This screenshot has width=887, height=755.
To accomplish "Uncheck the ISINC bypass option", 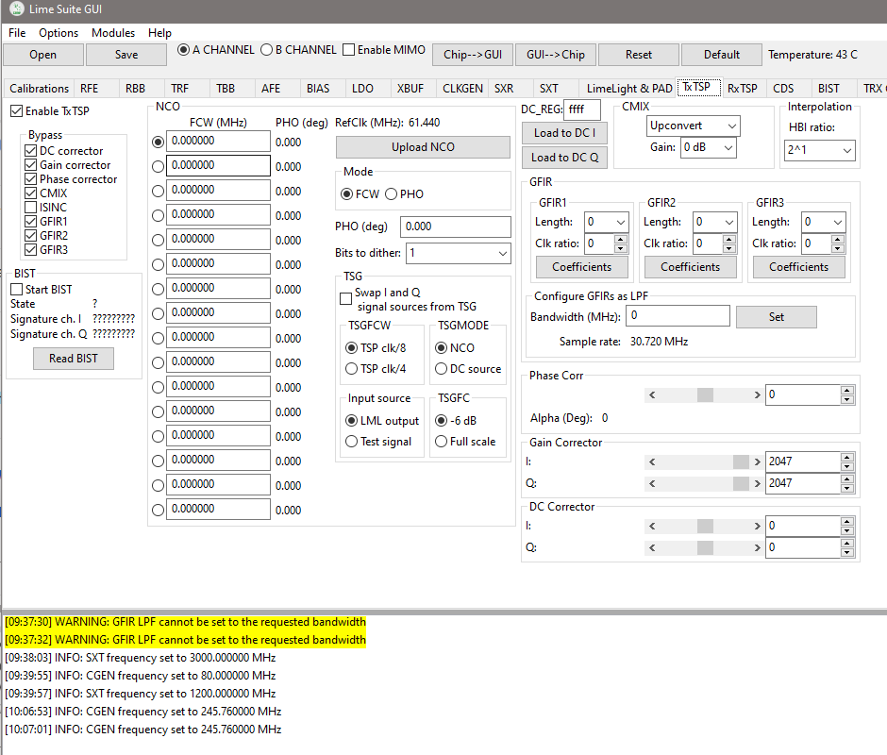I will (31, 208).
